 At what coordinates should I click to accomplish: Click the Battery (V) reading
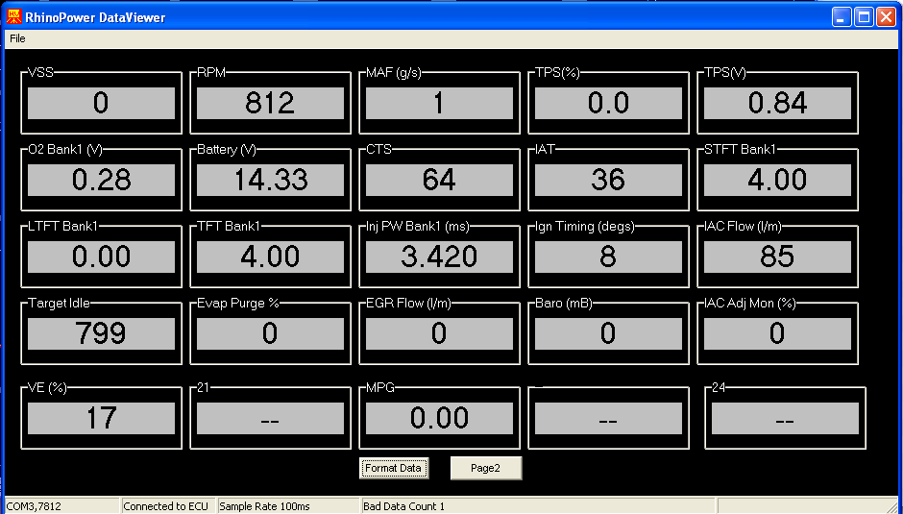tap(270, 180)
